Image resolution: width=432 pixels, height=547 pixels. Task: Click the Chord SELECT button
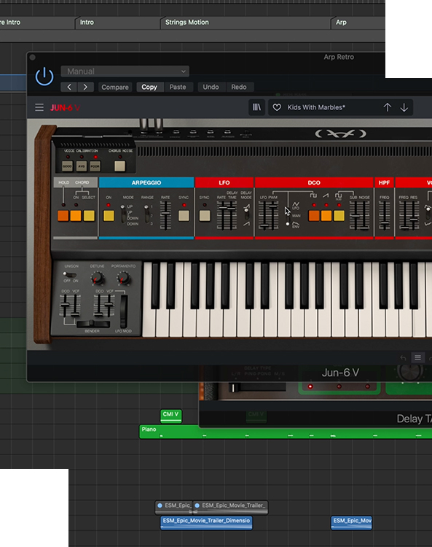click(89, 216)
